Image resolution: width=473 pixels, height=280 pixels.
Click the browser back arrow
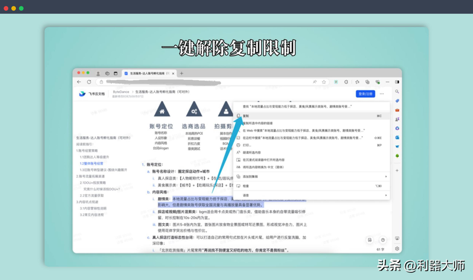79,82
